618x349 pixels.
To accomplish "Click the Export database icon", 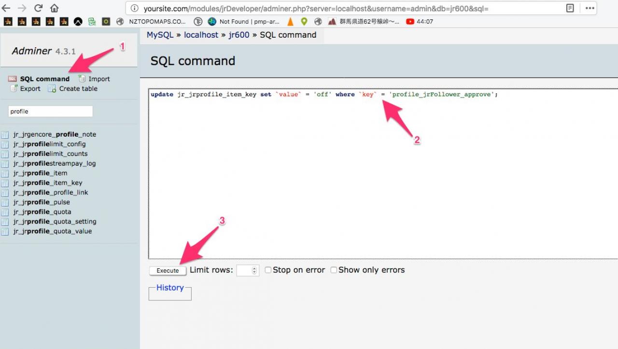I will tap(14, 89).
